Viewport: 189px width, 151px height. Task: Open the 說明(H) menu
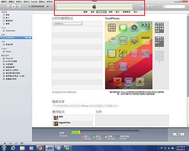point(50,2)
